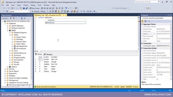This screenshot has width=173, height=97.
Task: Expand the igneous database node
Action: pos(8,67)
